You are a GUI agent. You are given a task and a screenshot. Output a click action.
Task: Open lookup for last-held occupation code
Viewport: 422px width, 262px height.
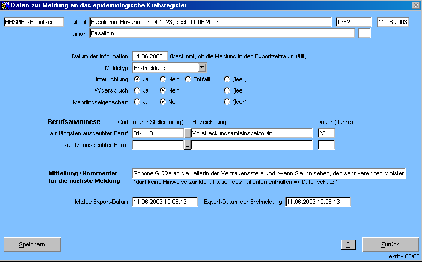[x=187, y=144]
